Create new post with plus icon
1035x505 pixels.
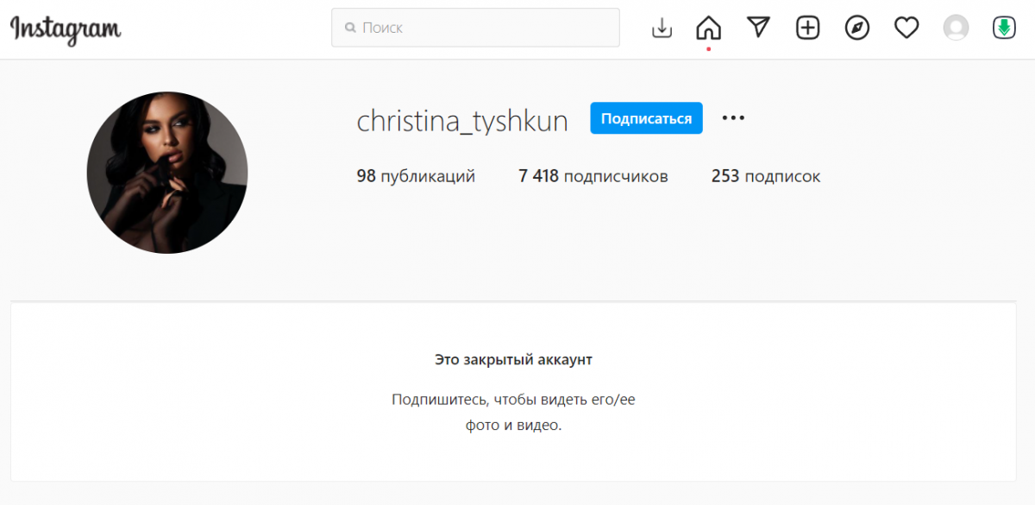pos(807,28)
